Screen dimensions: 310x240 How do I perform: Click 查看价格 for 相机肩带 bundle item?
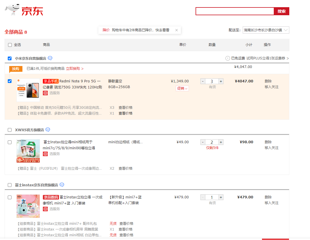pos(125,229)
